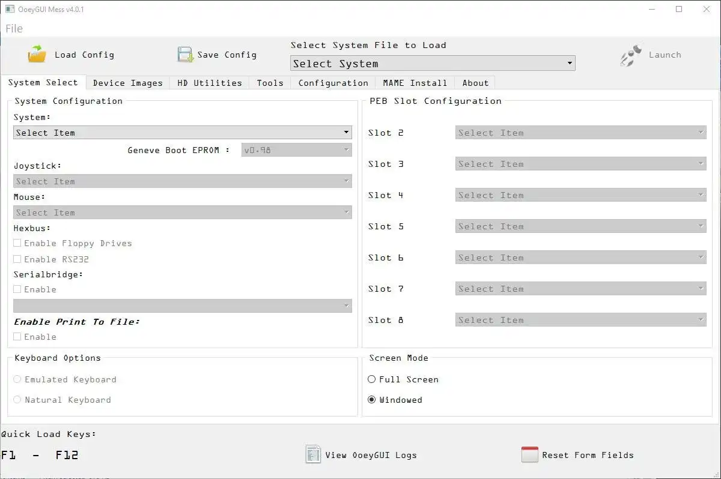Click the View OoeyGUI Logs document icon
The image size is (721, 479).
pos(312,454)
